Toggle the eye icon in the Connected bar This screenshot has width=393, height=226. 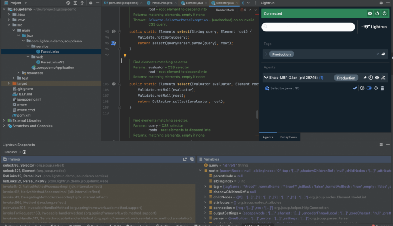tap(370, 13)
